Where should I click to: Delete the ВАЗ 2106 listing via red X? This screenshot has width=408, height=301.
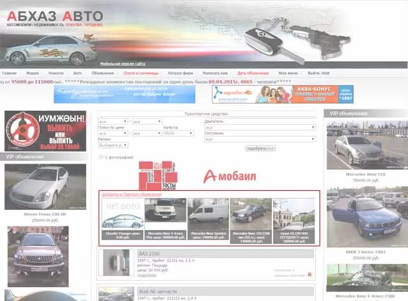click(309, 274)
